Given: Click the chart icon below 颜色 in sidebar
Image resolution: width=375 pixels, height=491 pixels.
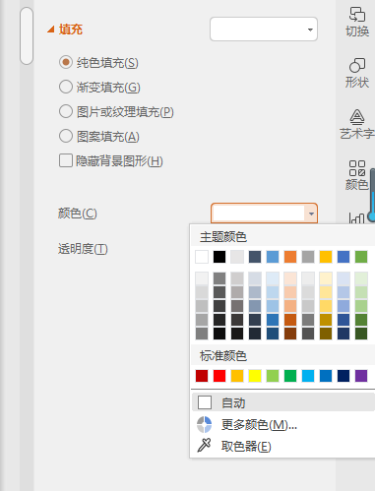Looking at the screenshot, I should coord(356,217).
